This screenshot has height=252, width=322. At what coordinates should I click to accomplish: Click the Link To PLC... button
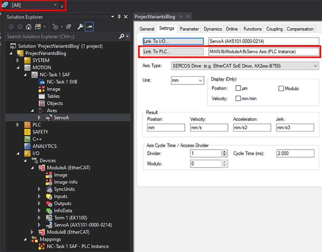[x=173, y=51]
